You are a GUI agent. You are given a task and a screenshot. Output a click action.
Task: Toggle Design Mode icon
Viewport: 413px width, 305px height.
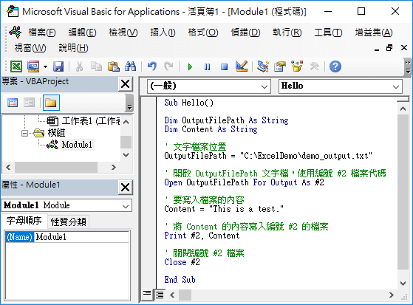coord(242,66)
